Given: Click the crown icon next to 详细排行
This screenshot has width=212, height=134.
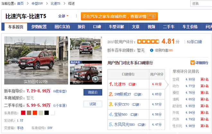Looking at the screenshot, I should pyautogui.click(x=192, y=63).
